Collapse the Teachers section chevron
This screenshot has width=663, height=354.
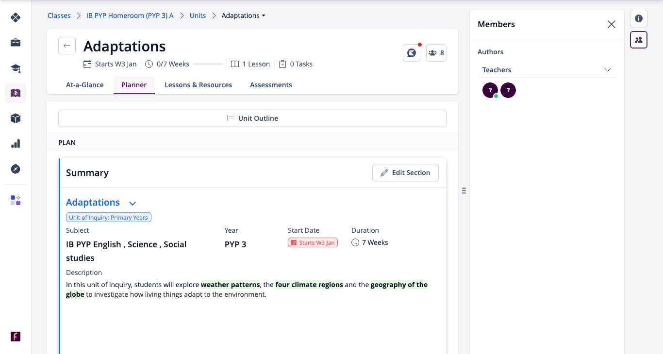click(x=608, y=70)
